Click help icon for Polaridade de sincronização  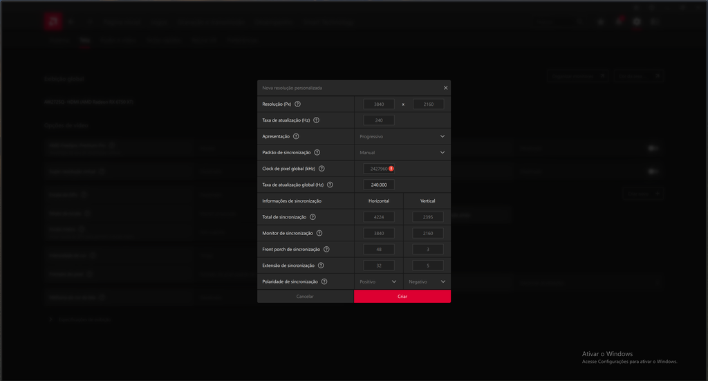(x=324, y=281)
